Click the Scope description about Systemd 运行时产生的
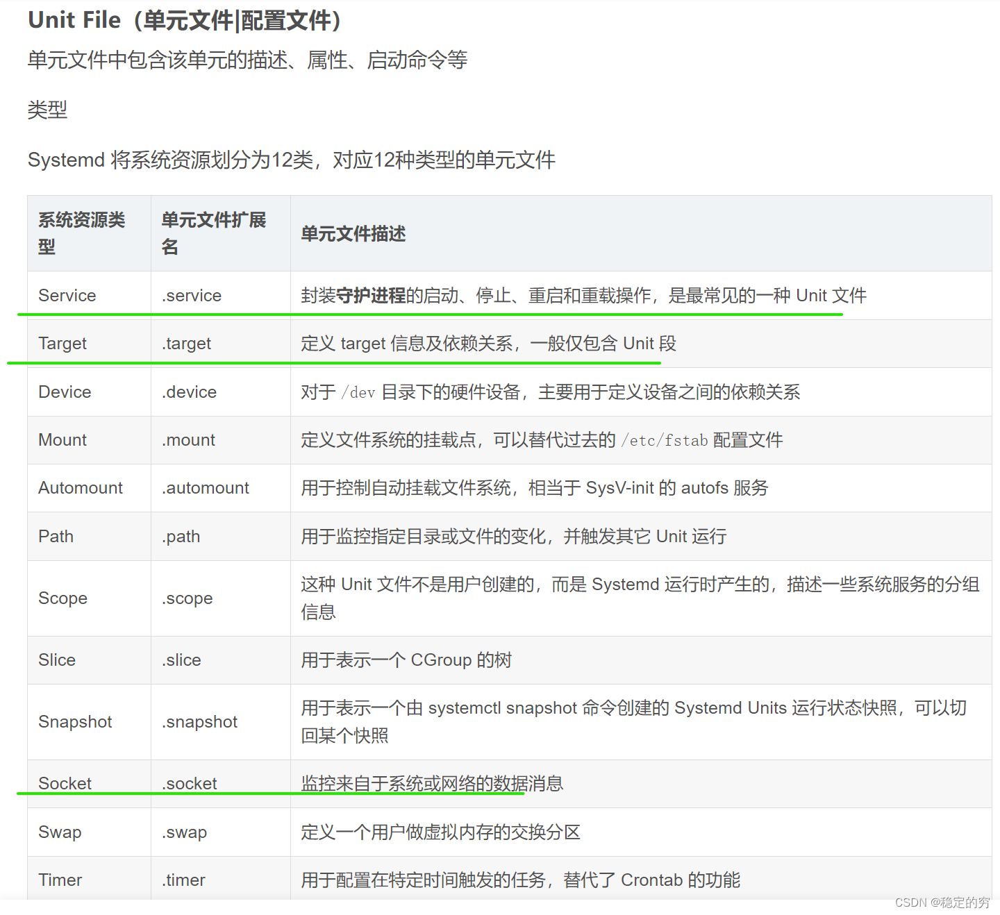 pos(640,598)
